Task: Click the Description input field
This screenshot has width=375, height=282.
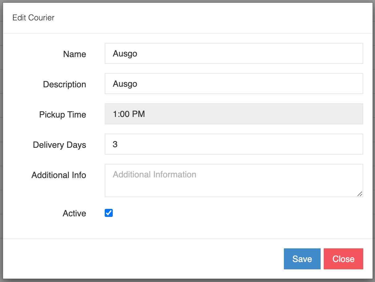Action: click(x=234, y=84)
